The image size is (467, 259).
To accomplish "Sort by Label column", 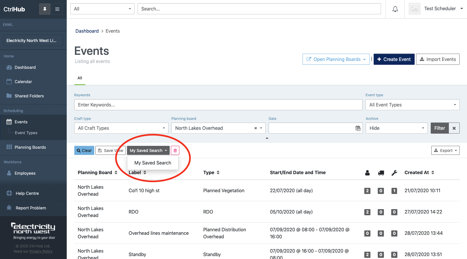I will (x=138, y=173).
